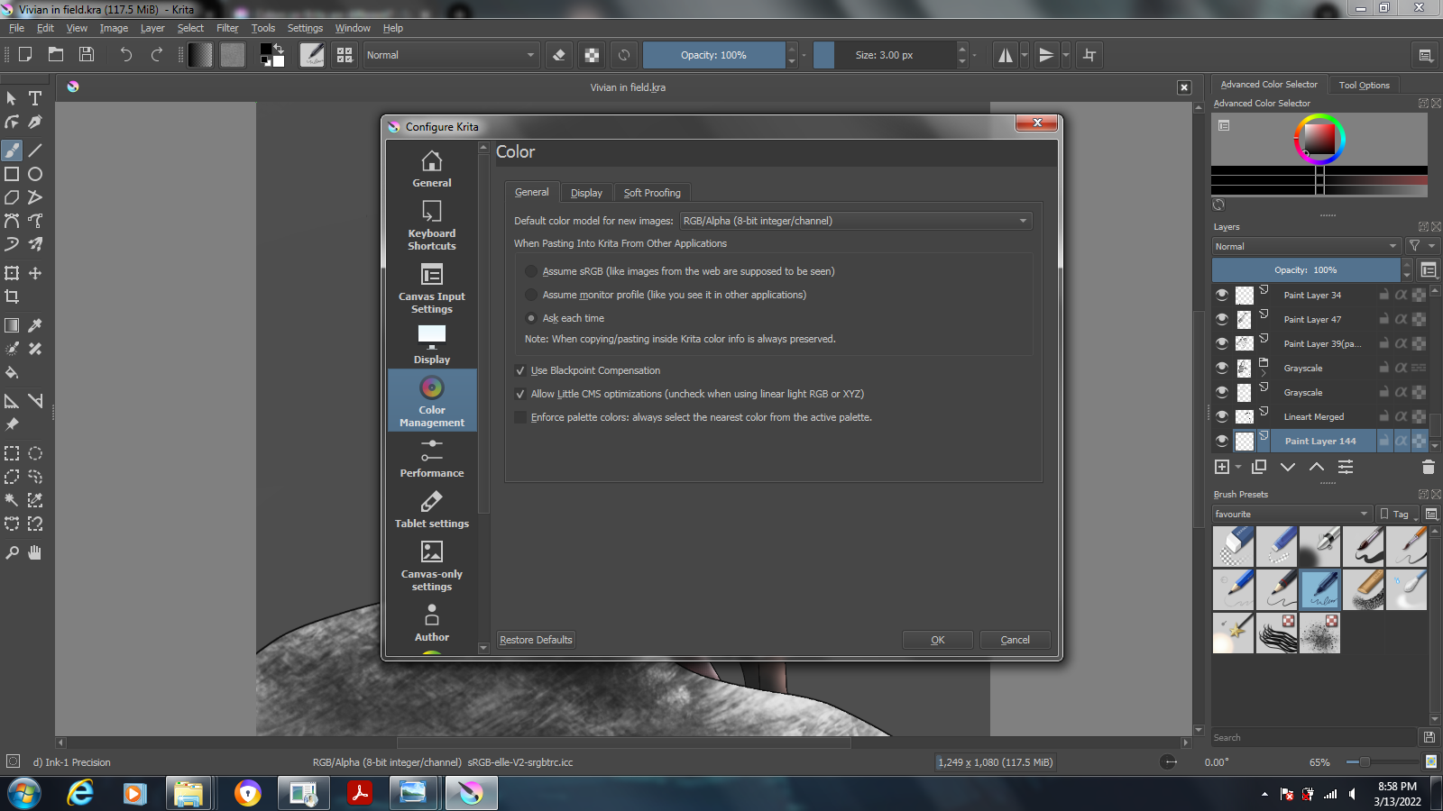The image size is (1443, 811).
Task: Increase the Opacity stepper in the toolbar
Action: point(792,50)
